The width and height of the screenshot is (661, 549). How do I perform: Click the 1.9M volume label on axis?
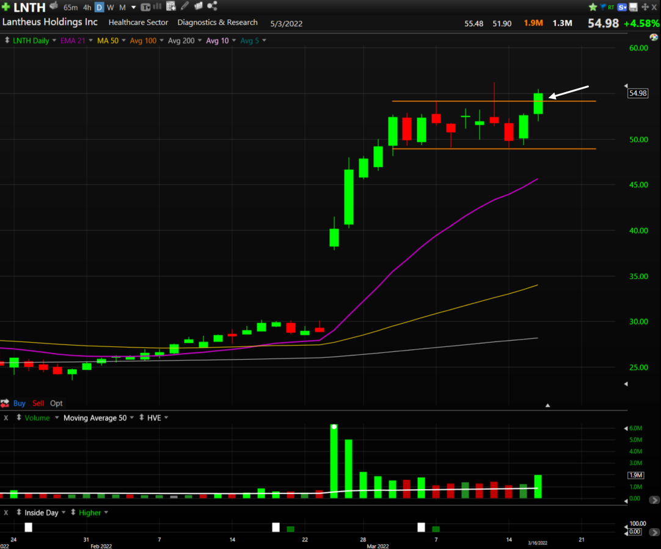point(636,475)
